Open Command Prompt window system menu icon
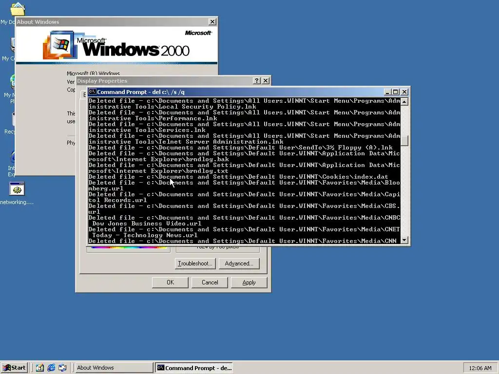 (92, 92)
